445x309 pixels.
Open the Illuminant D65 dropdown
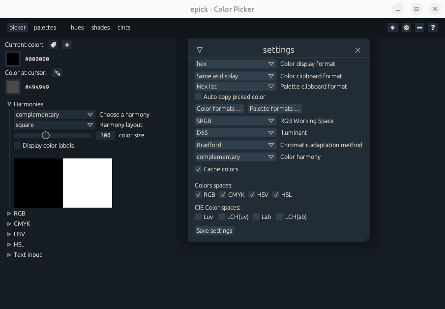[x=235, y=133]
